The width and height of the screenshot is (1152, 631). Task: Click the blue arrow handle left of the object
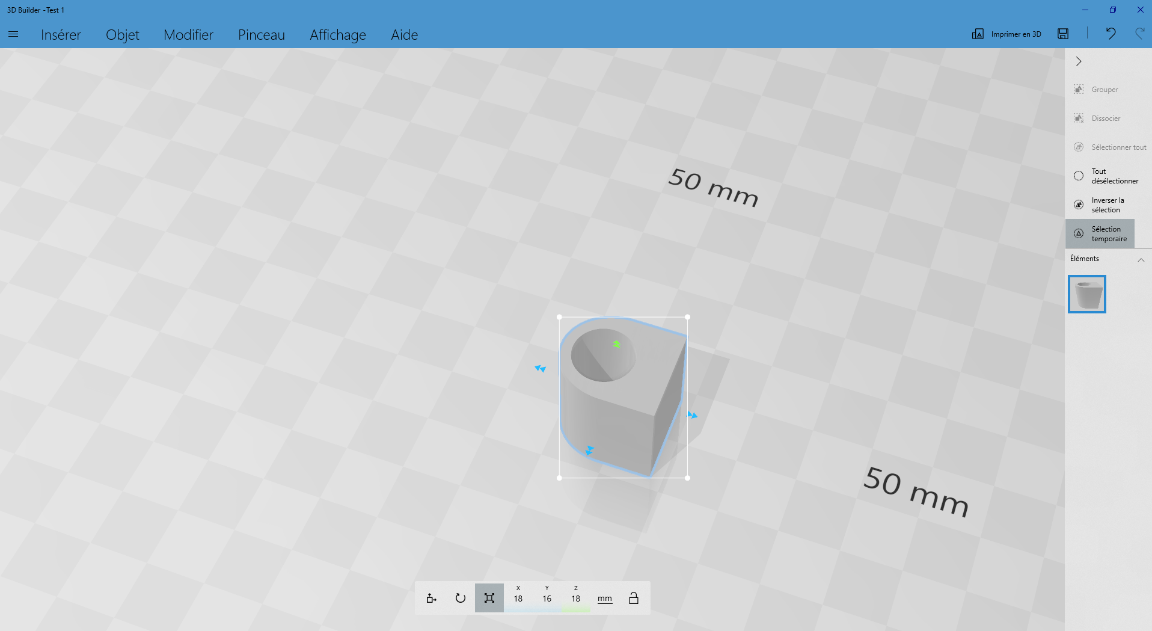[541, 368]
